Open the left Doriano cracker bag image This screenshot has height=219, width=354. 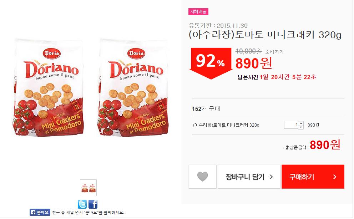point(48,87)
